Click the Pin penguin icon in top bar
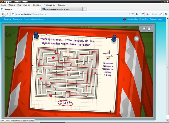The width and height of the screenshot is (169, 123). pyautogui.click(x=125, y=19)
